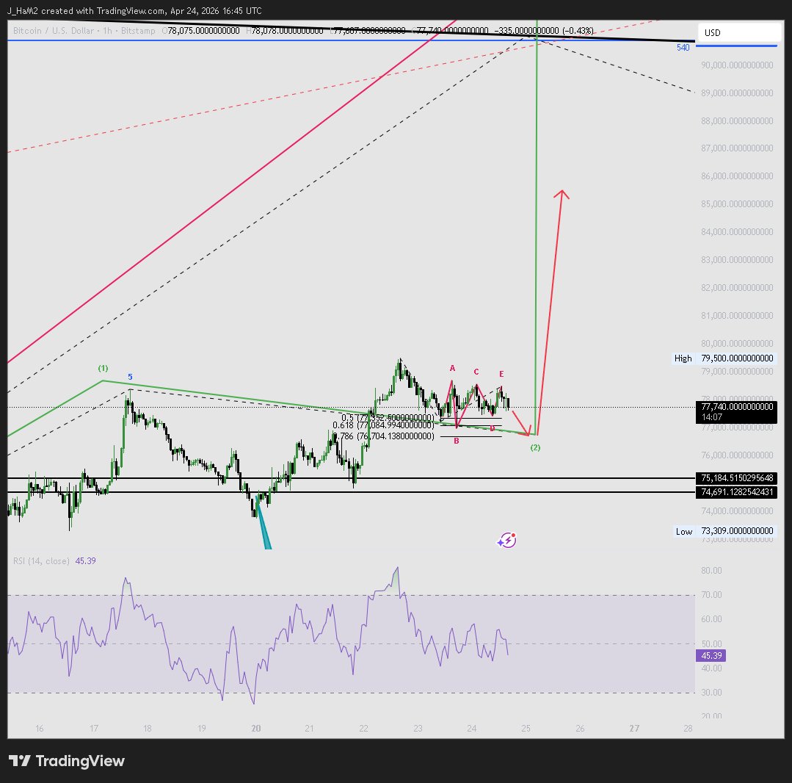The width and height of the screenshot is (792, 783).
Task: Select the red C wave label
Action: tap(476, 372)
